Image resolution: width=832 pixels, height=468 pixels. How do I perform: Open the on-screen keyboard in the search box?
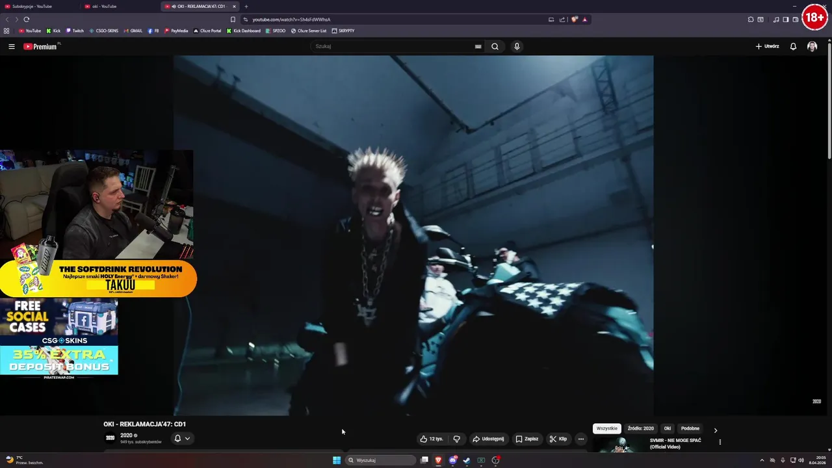pos(478,46)
